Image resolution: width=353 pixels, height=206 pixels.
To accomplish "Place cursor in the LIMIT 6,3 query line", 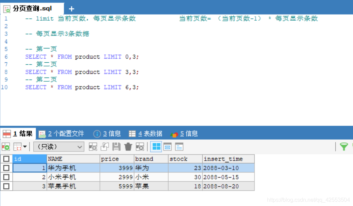I will tap(82, 87).
